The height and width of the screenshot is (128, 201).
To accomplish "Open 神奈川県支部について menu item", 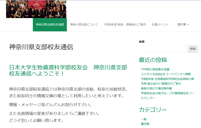I will [84, 25].
